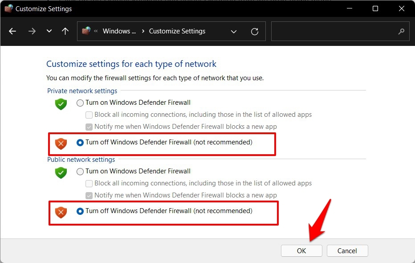
Task: Click the green shield under Private network
Action: [x=61, y=103]
